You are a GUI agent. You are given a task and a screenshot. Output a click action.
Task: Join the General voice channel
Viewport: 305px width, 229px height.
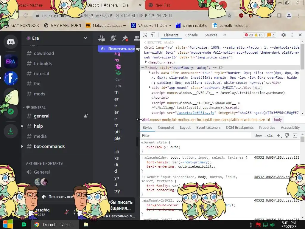click(42, 172)
